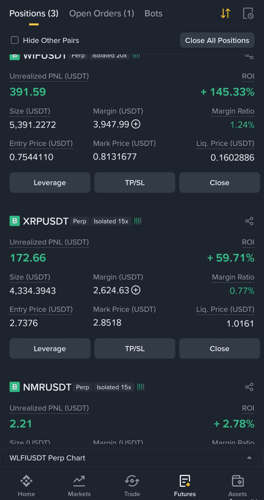
Task: Tap XRPUSDT Unrealized PNL value 172.66
Action: (x=28, y=258)
